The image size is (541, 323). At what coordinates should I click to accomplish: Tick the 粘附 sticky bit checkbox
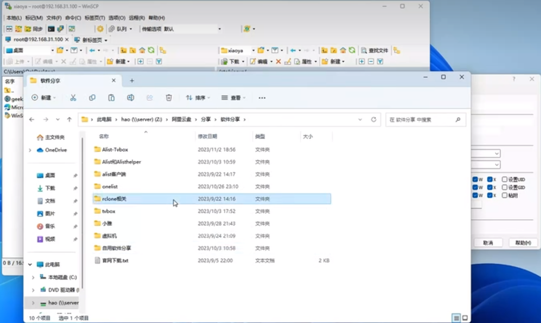[x=504, y=196]
